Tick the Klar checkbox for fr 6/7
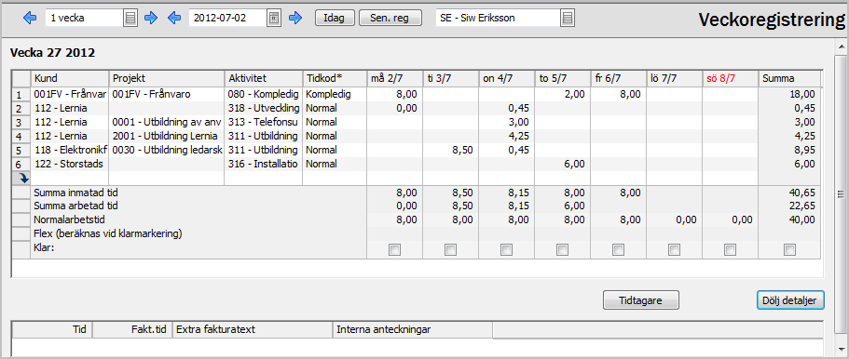 tap(618, 249)
